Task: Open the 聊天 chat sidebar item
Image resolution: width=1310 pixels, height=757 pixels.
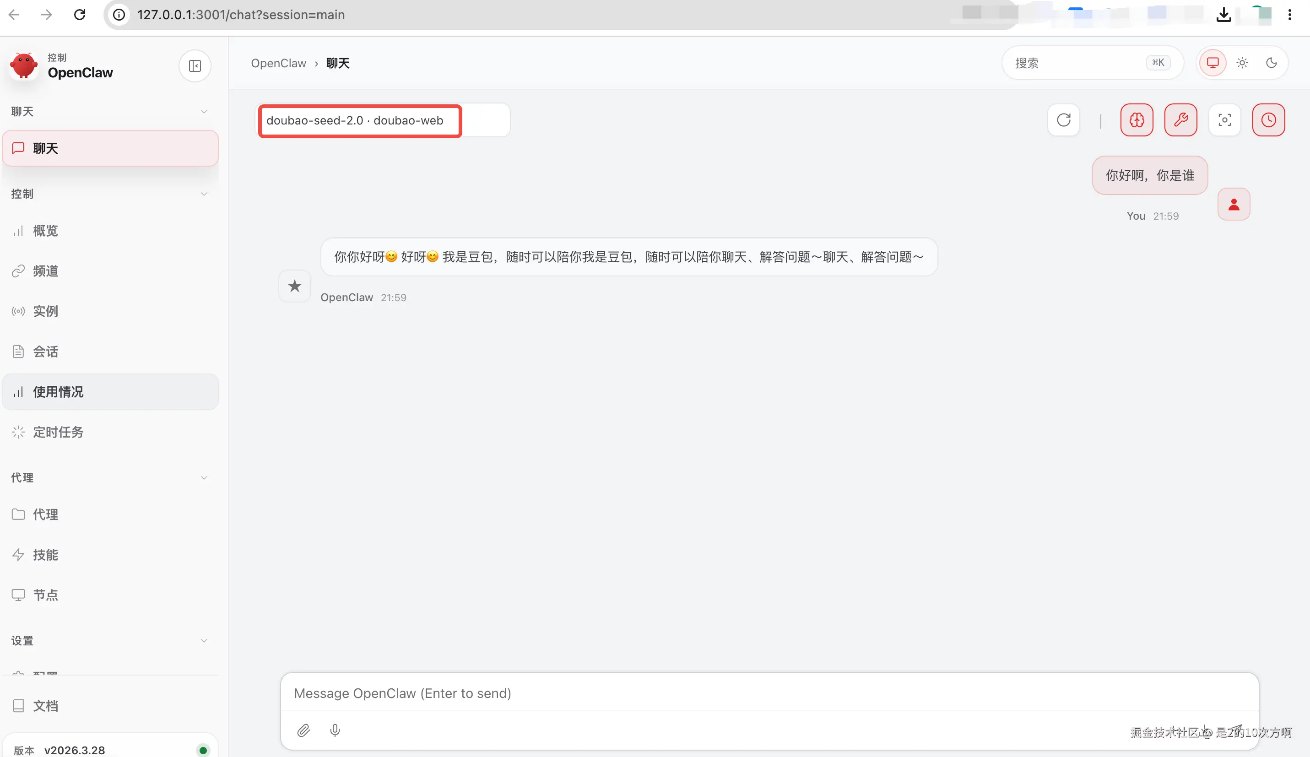Action: (110, 149)
